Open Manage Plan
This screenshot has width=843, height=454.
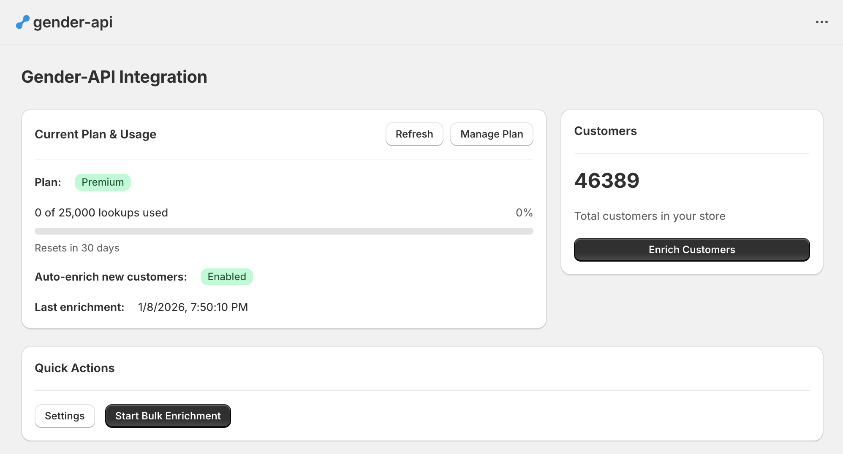point(491,134)
